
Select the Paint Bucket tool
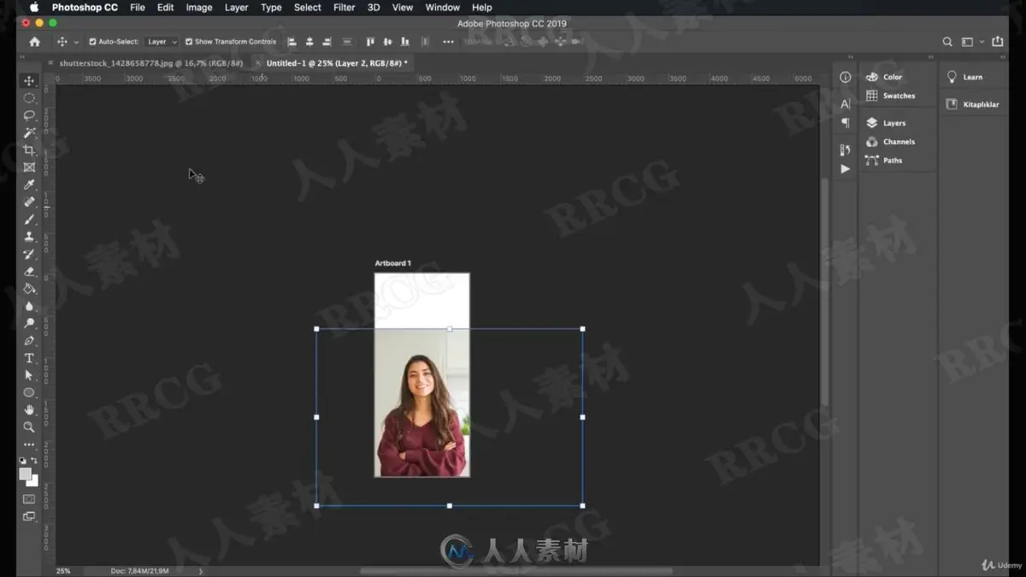tap(29, 289)
